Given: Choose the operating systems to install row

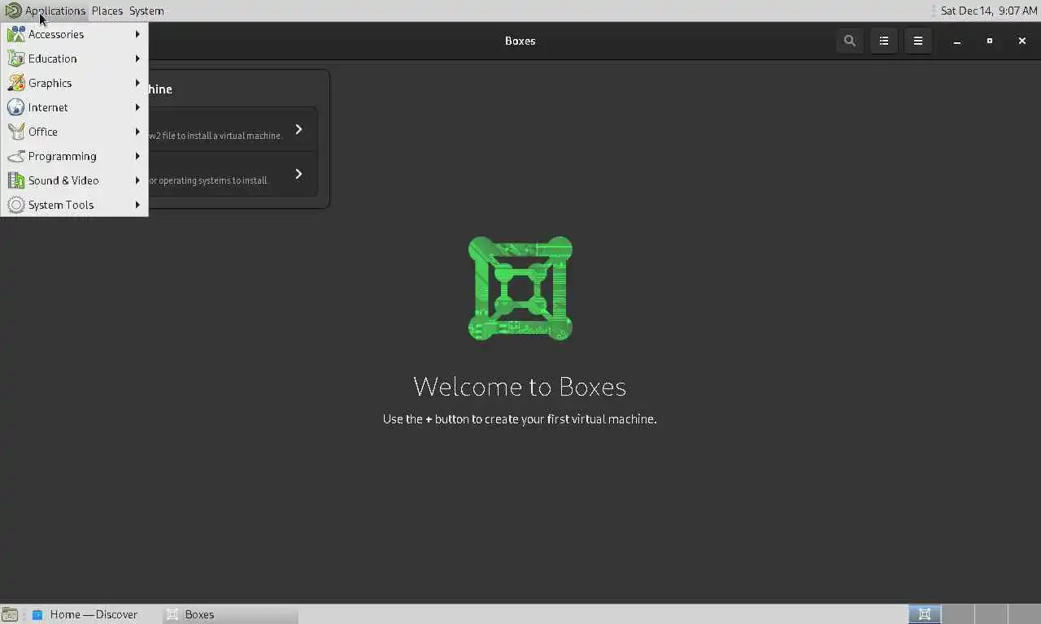Looking at the screenshot, I should (233, 174).
